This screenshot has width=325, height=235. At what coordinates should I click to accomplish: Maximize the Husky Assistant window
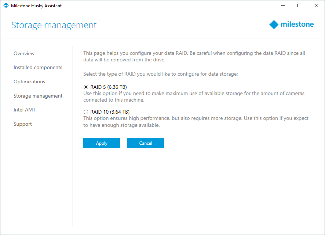coord(299,5)
